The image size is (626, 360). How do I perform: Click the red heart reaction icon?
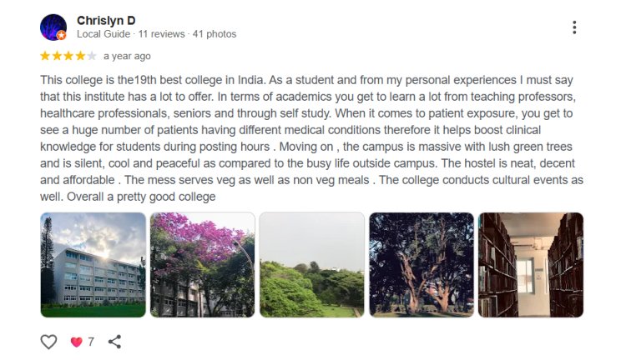[x=77, y=342]
